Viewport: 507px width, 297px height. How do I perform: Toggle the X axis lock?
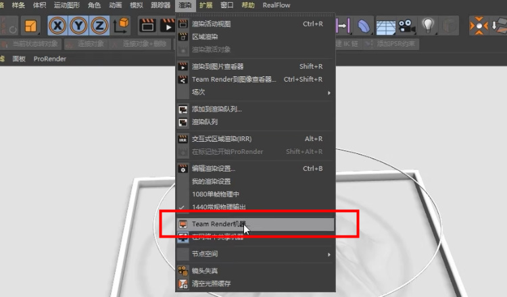(57, 26)
